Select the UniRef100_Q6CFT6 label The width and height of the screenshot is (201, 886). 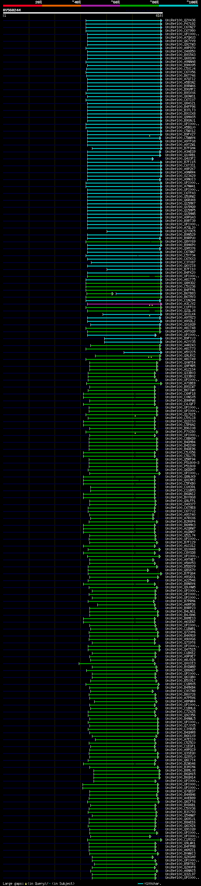(180, 801)
